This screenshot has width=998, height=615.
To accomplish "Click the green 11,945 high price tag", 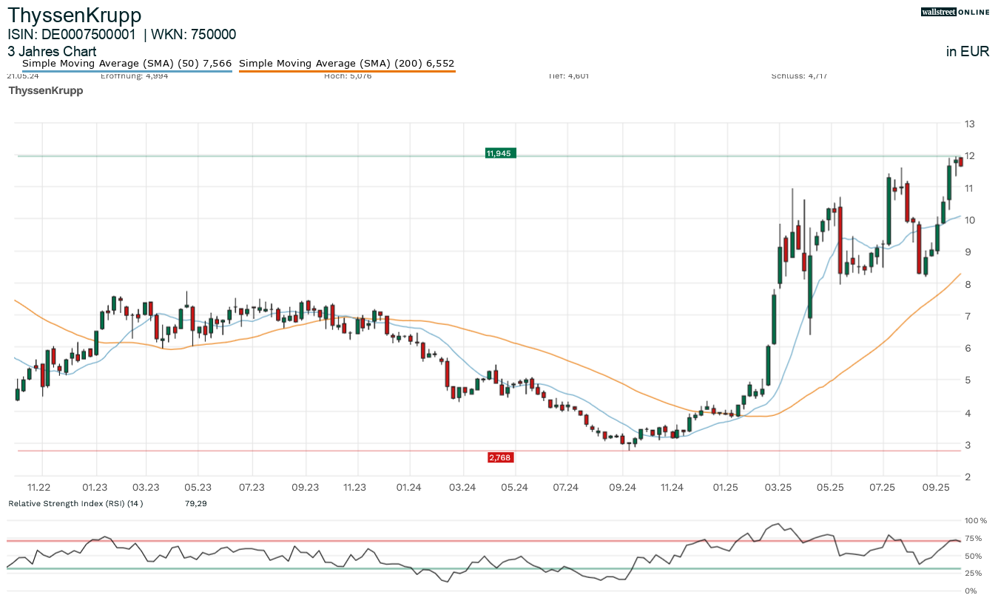I will (499, 153).
